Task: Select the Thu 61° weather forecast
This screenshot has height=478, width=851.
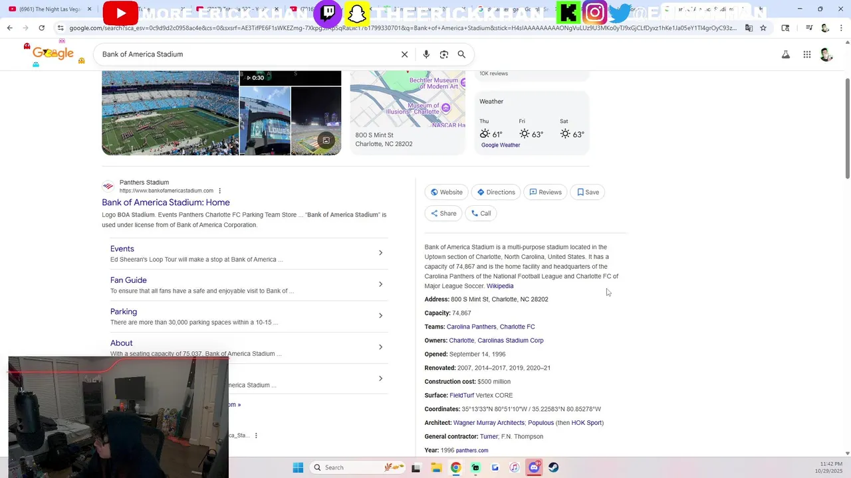Action: coord(491,129)
